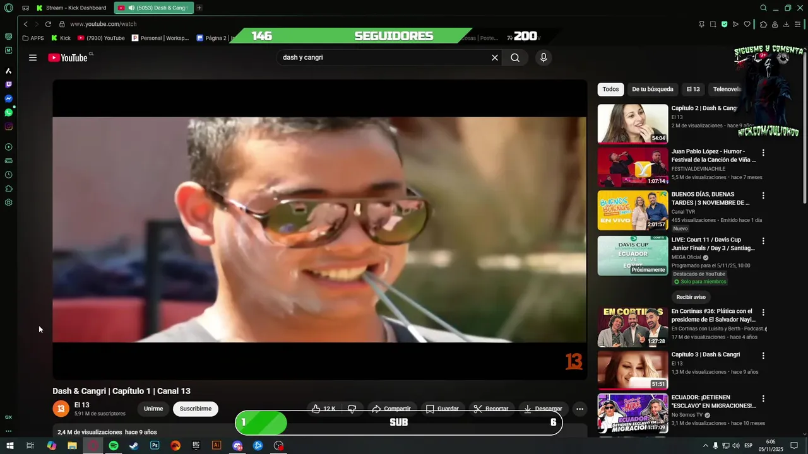Open more actions three-dot menu under video
The image size is (808, 454).
(x=579, y=409)
